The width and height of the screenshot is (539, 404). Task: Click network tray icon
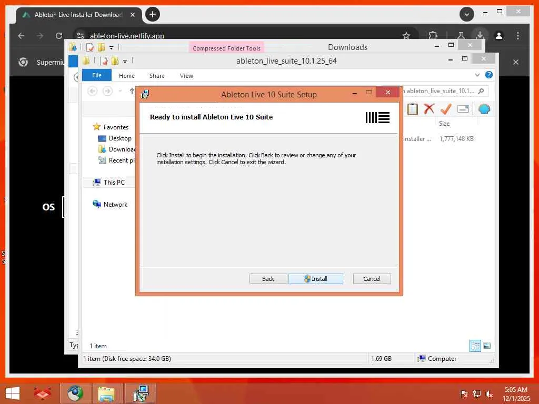[477, 394]
